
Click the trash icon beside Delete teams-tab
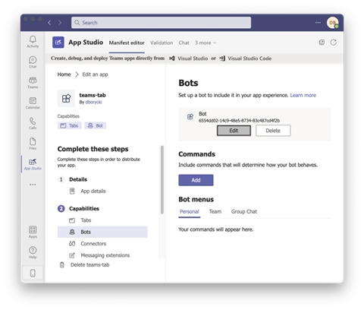62,265
